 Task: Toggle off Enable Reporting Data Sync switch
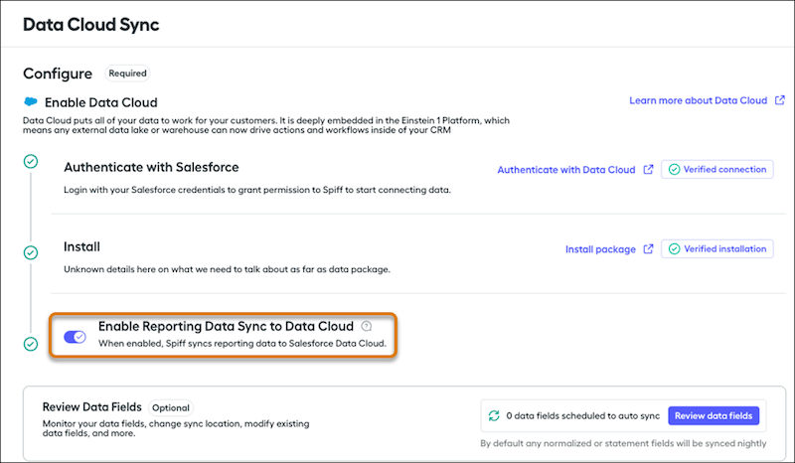[x=76, y=337]
